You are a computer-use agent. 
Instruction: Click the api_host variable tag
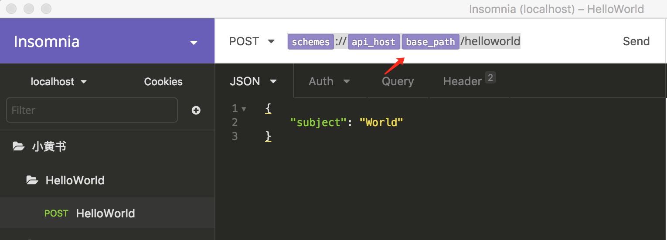(x=374, y=42)
